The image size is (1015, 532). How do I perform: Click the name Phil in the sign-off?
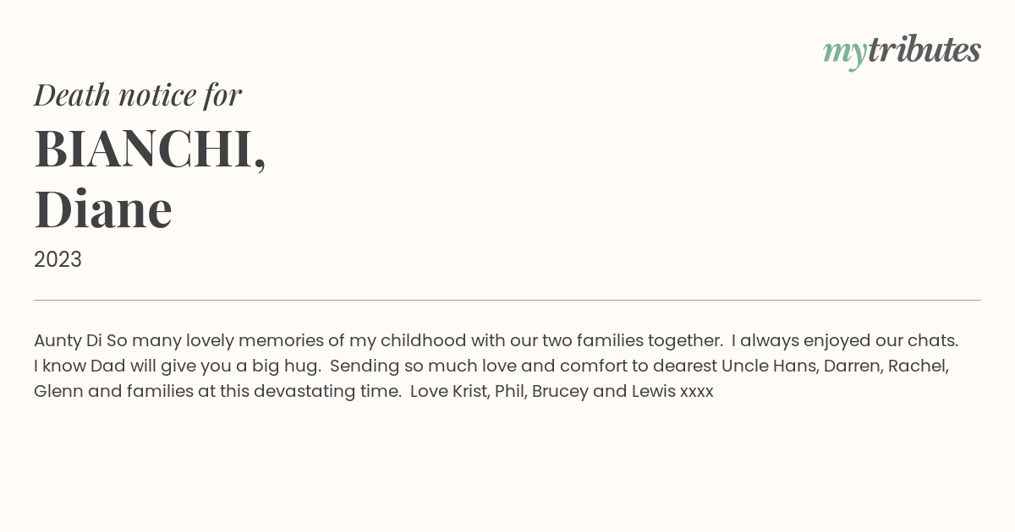point(511,392)
